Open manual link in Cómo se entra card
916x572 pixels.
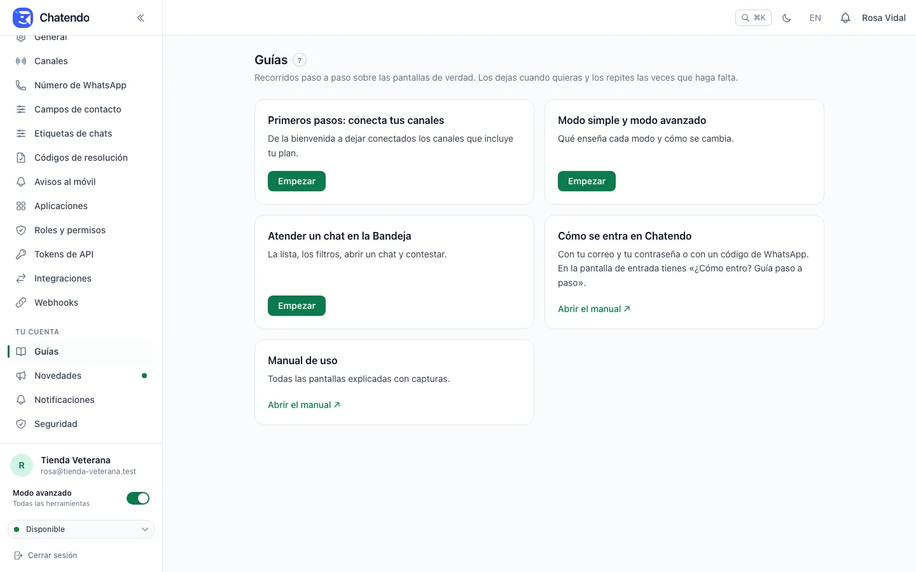594,309
